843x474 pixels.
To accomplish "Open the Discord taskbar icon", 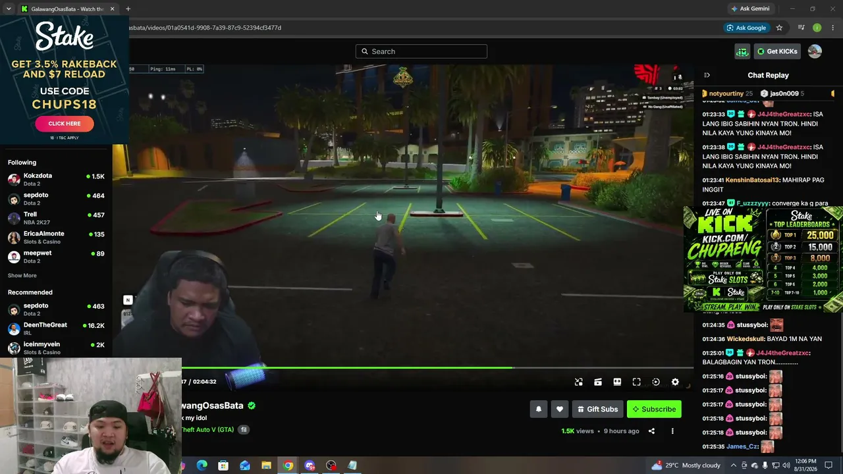I will coord(310,465).
